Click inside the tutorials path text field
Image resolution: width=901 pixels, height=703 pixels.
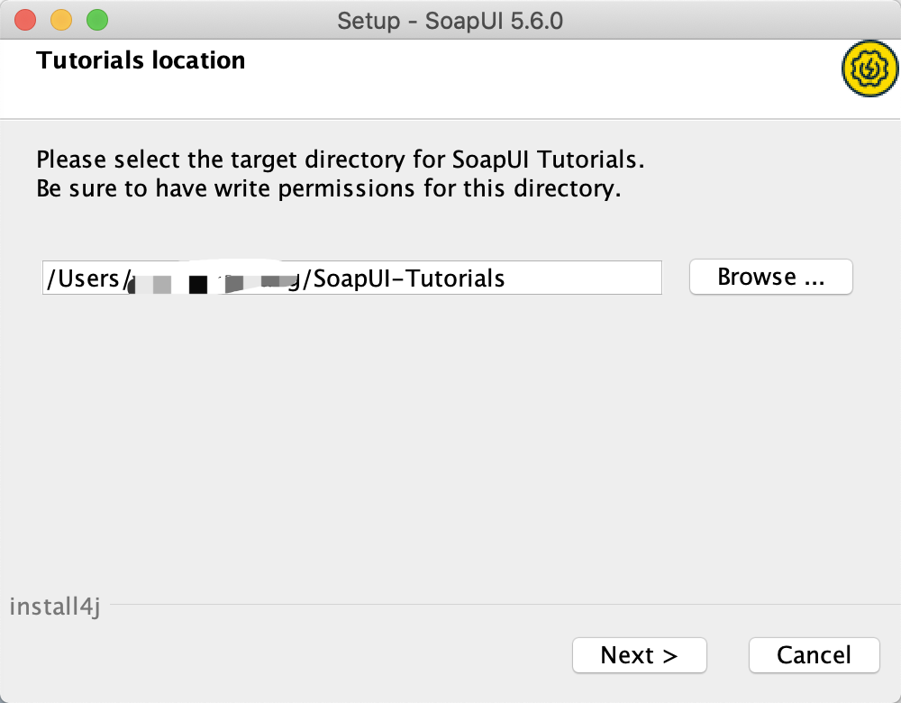coord(351,278)
